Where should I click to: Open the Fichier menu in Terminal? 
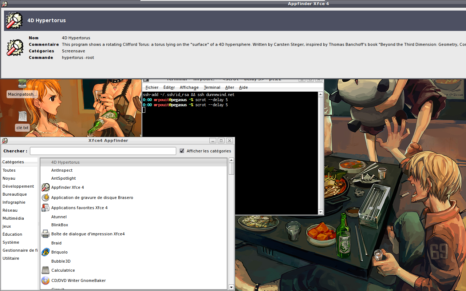click(x=152, y=87)
